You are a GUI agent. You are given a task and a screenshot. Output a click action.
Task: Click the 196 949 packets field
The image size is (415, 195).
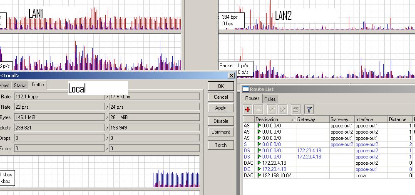pyautogui.click(x=154, y=127)
